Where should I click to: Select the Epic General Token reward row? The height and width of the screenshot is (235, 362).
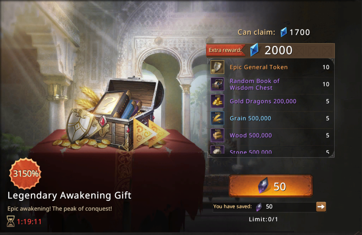pyautogui.click(x=271, y=67)
